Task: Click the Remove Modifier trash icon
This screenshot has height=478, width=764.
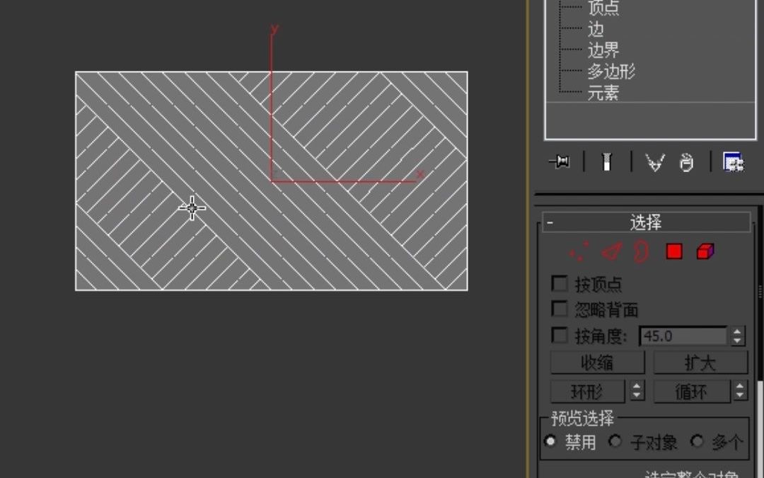Action: [685, 161]
